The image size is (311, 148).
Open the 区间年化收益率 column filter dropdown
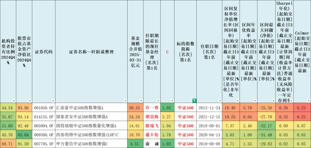click(255, 100)
